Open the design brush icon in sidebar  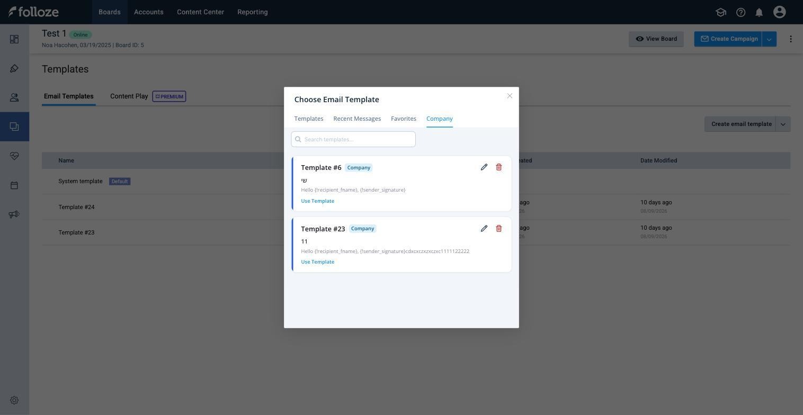pos(14,68)
